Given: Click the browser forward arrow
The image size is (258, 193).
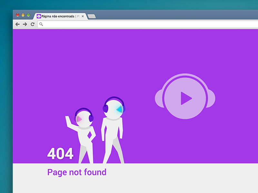Looking at the screenshot, I should point(25,24).
